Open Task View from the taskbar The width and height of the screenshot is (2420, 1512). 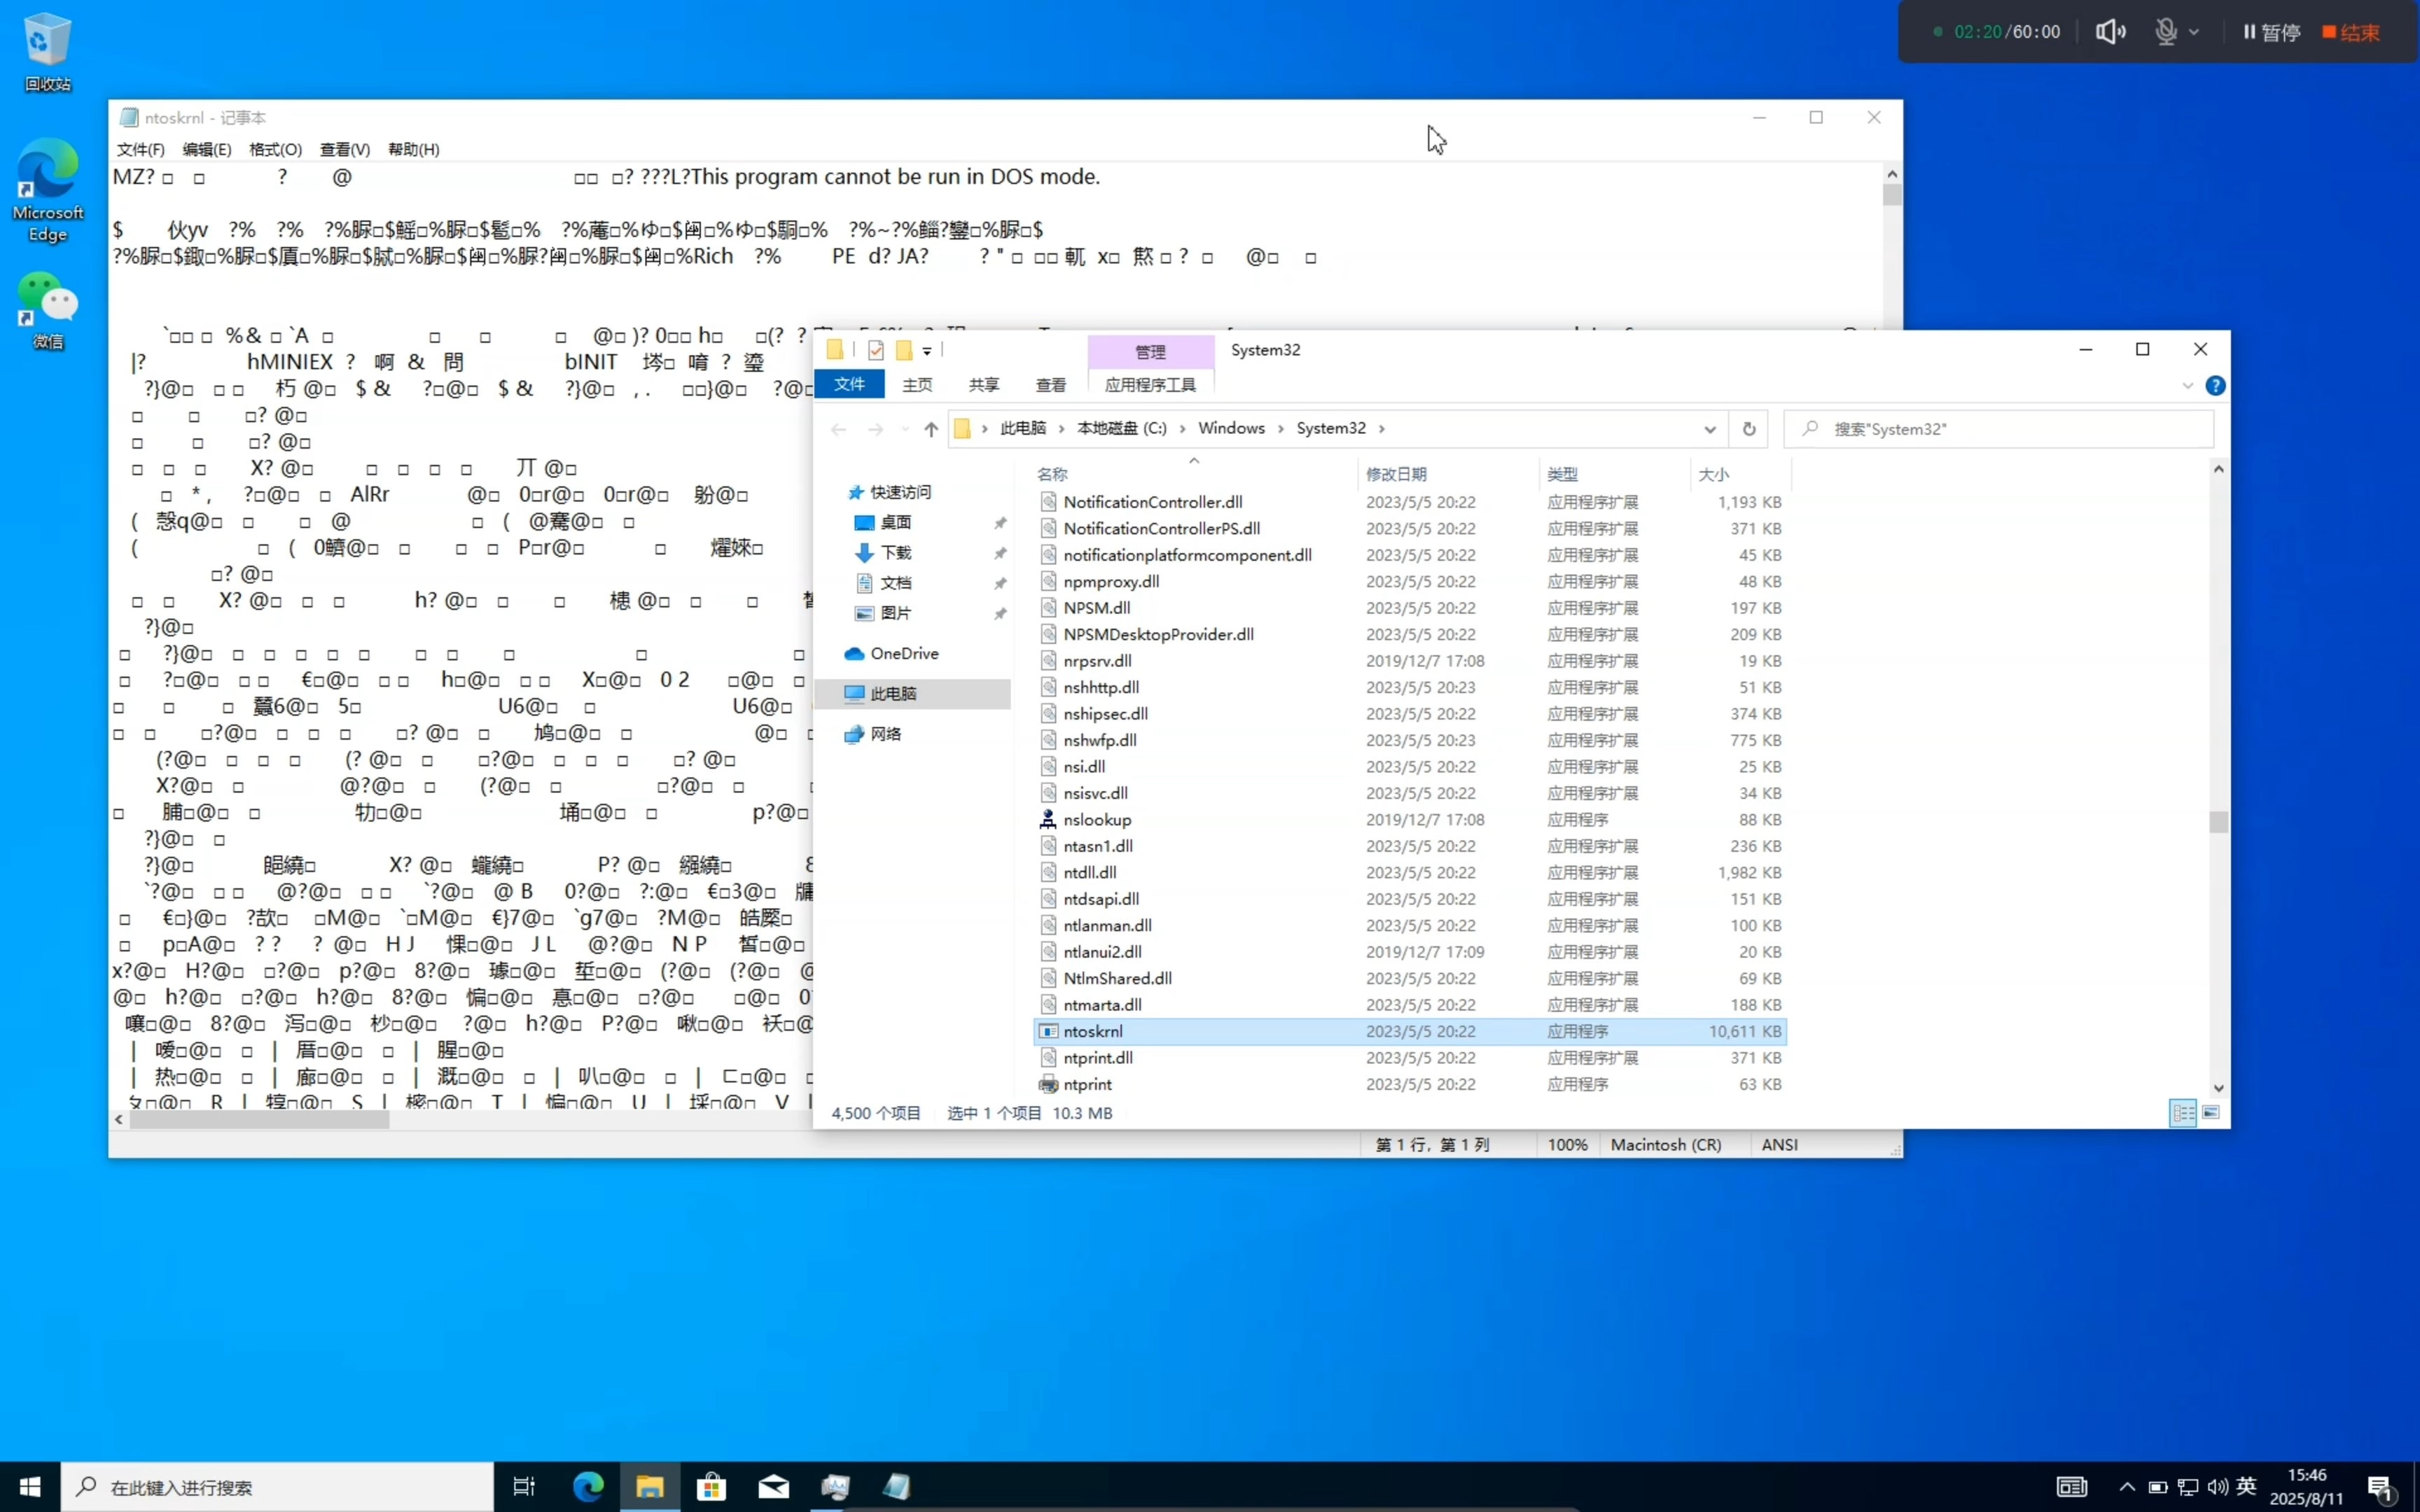[x=524, y=1487]
